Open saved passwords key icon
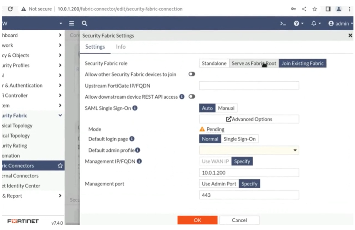This screenshot has width=355, height=230. click(x=293, y=9)
